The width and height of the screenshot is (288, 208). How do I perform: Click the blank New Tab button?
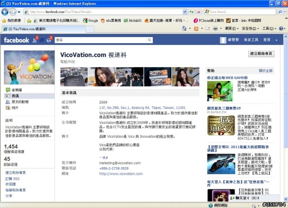point(90,29)
